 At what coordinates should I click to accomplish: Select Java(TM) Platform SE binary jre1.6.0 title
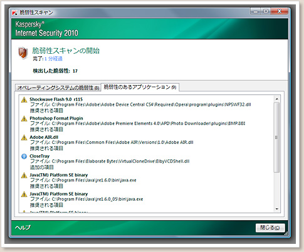[x=59, y=175]
